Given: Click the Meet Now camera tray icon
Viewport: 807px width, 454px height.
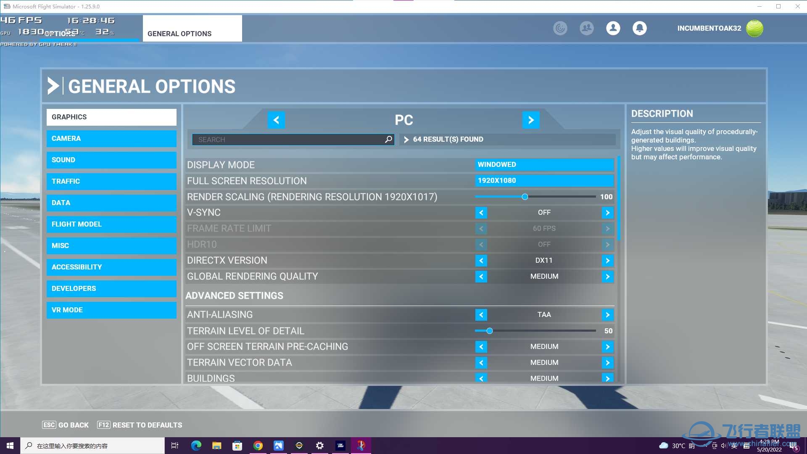Looking at the screenshot, I should tap(714, 446).
